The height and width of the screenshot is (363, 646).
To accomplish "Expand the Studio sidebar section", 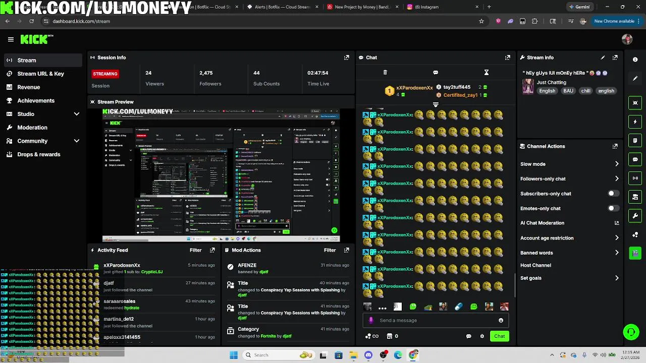I will coord(77,114).
